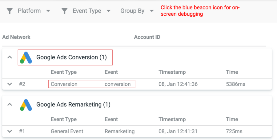277x140 pixels.
Task: Expand event row #2 details
Action: [x=10, y=84]
